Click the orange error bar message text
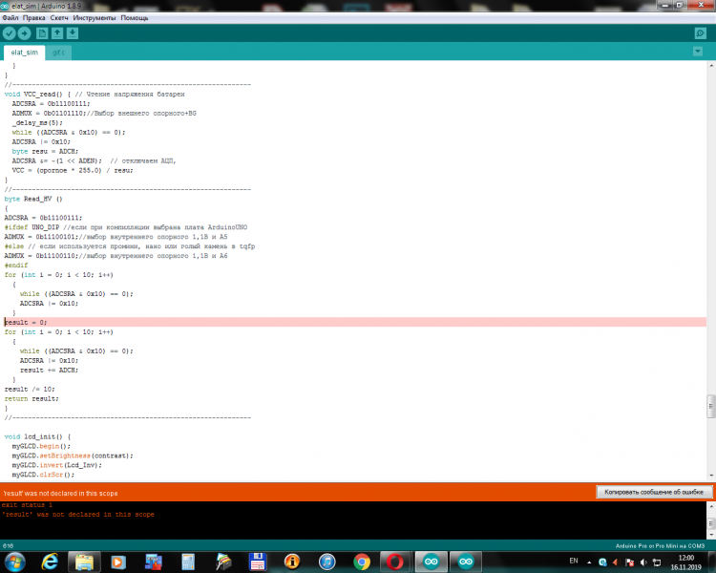 pos(61,494)
